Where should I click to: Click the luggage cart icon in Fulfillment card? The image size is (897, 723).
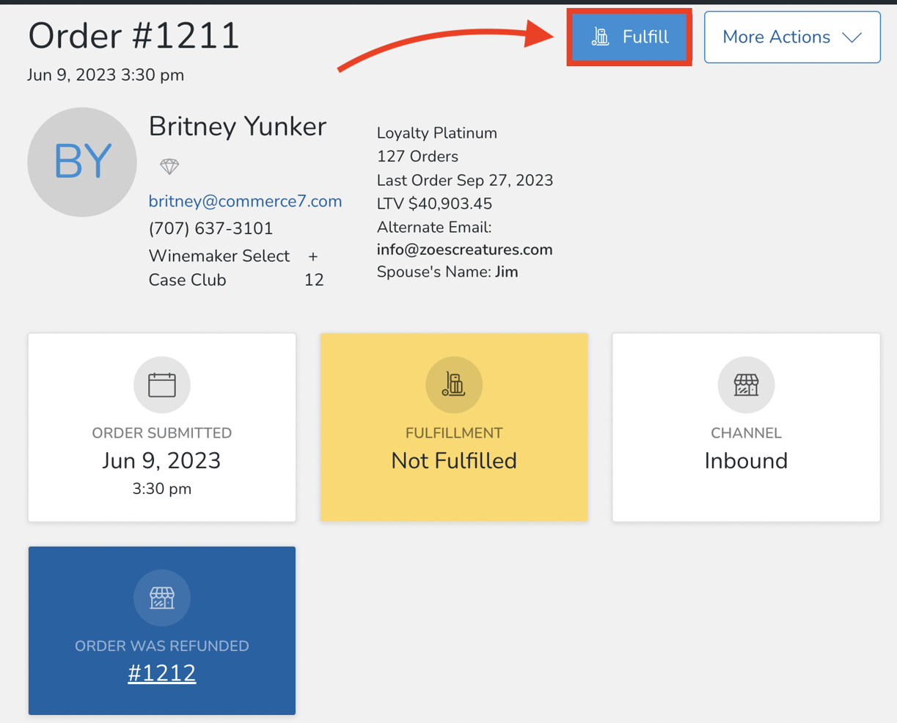(x=454, y=385)
